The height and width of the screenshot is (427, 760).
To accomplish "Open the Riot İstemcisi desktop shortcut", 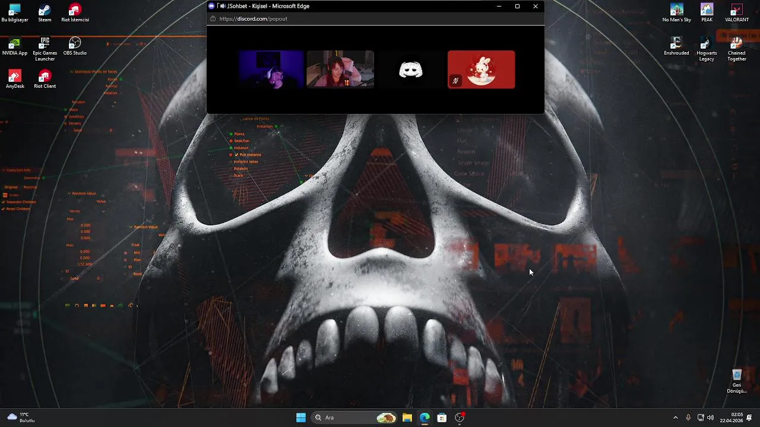I will (75, 13).
